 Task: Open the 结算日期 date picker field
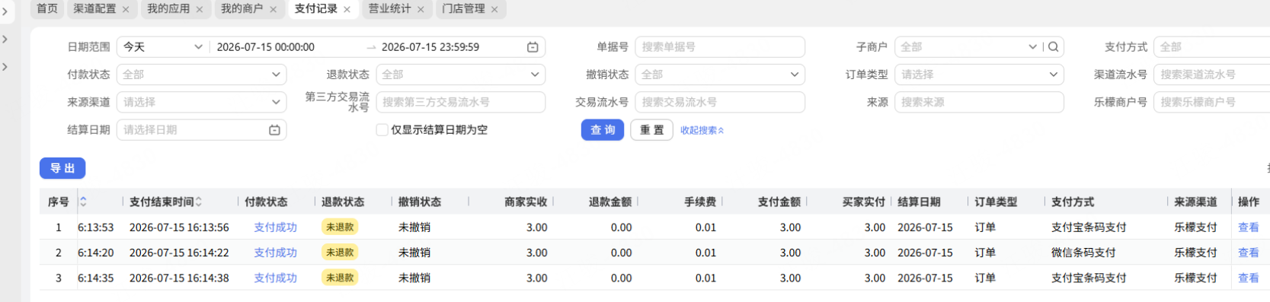click(201, 130)
